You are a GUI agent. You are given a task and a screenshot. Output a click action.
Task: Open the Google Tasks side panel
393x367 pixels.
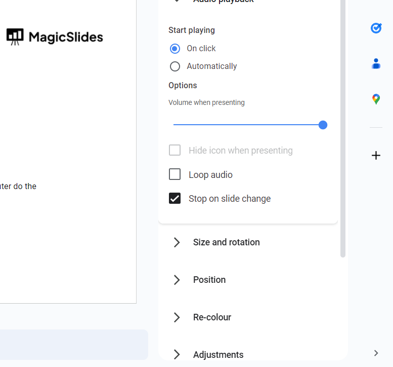[x=376, y=28]
